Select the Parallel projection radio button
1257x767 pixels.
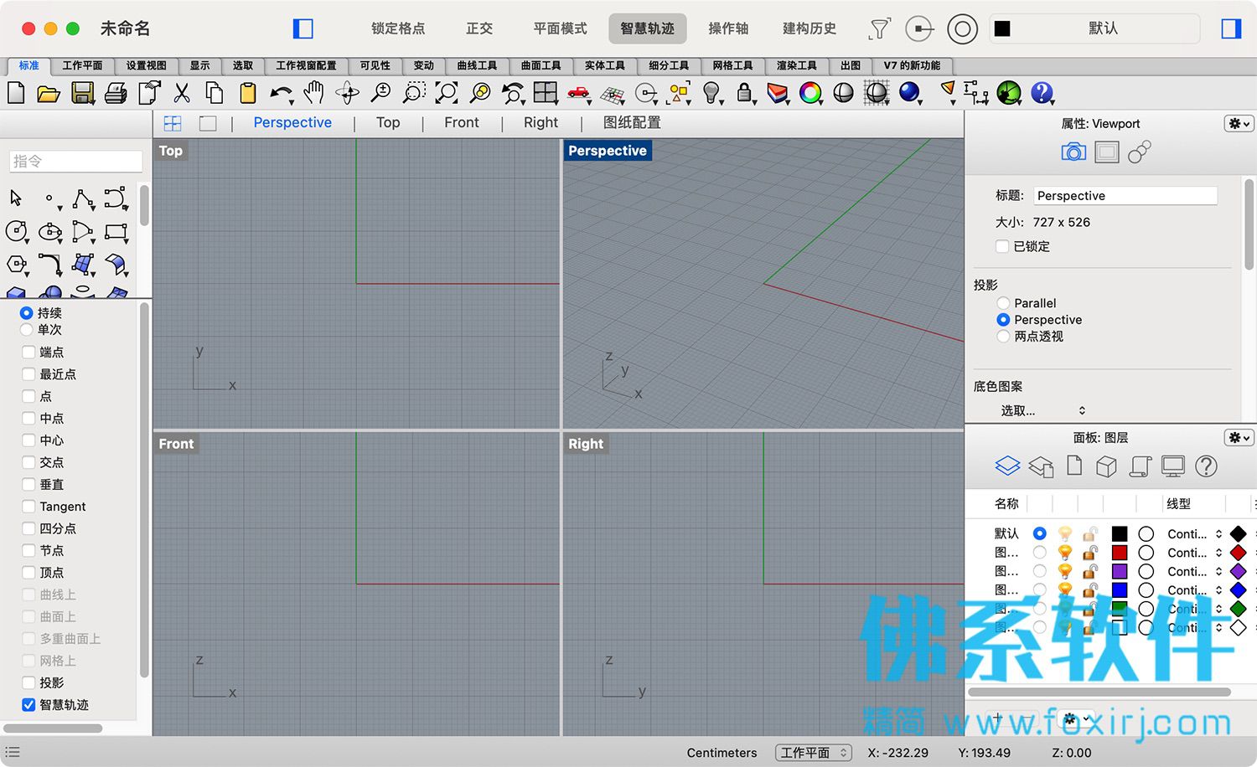[x=1003, y=303]
